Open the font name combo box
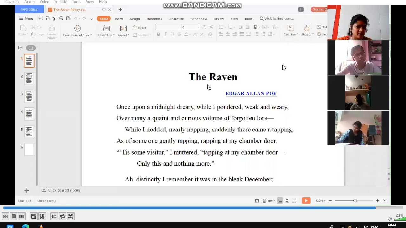This screenshot has height=228, width=406. point(168,27)
